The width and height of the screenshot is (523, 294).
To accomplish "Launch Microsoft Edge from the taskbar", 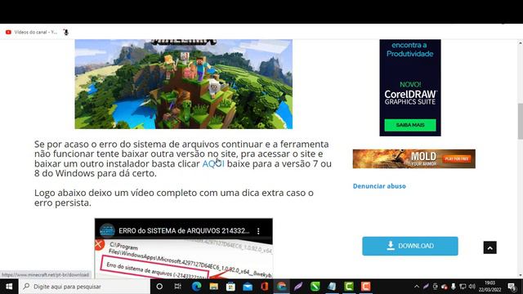I will click(196, 287).
